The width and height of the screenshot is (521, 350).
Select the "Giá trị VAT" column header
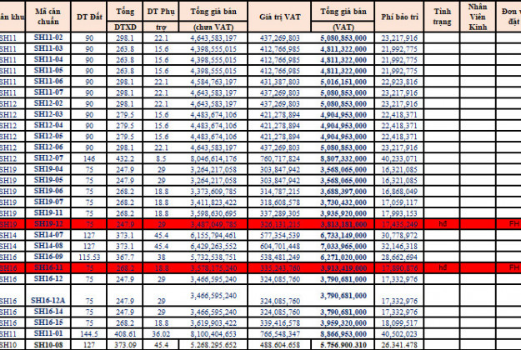coord(281,16)
